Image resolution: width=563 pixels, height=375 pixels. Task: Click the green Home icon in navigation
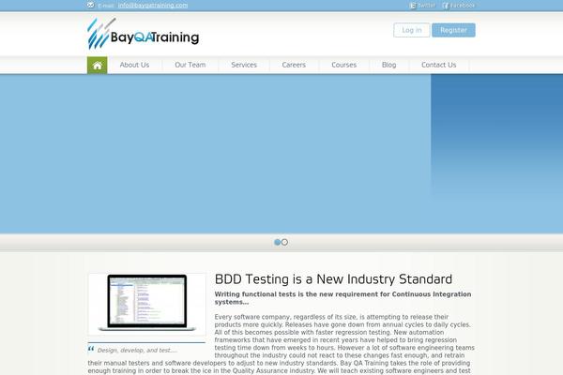pos(97,66)
